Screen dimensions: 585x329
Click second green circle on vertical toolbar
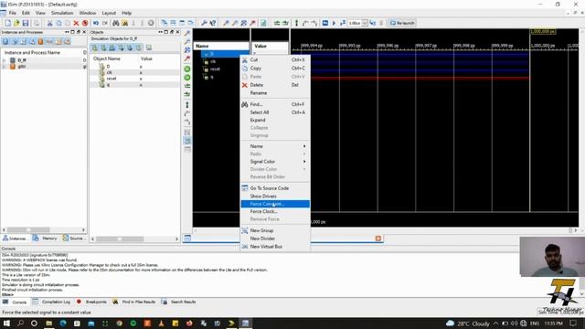coord(187,78)
